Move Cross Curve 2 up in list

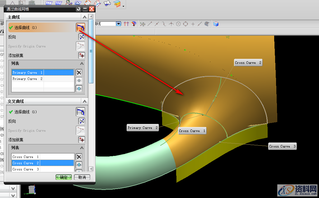click(x=79, y=165)
